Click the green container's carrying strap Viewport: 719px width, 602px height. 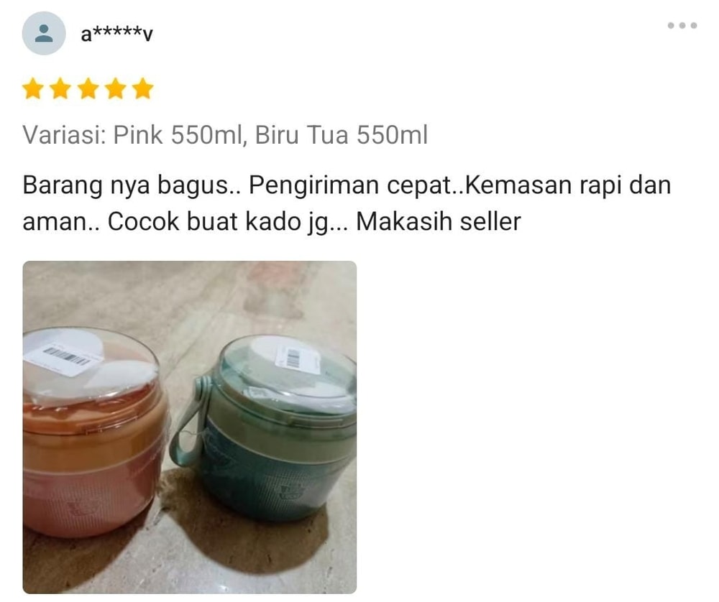pos(191,422)
